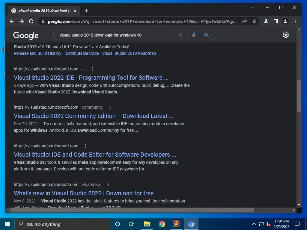Click the scroll left arrow

click(7, 210)
